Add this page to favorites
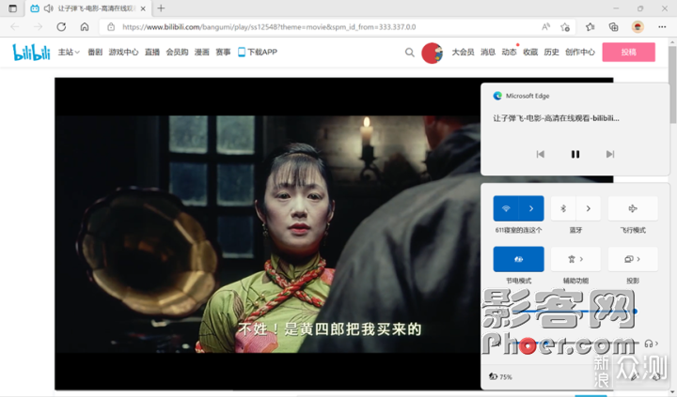 click(565, 27)
